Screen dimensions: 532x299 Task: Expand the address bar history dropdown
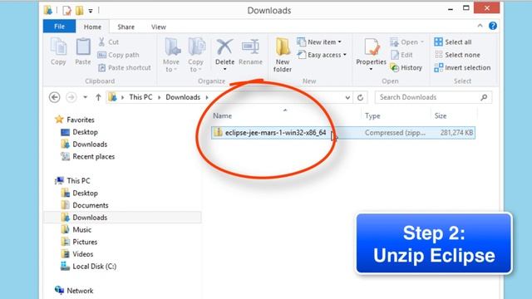click(x=347, y=98)
